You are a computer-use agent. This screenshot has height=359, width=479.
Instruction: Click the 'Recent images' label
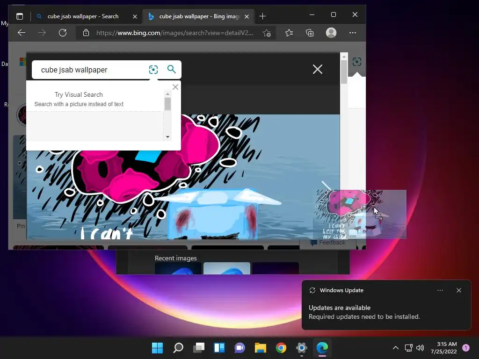176,258
